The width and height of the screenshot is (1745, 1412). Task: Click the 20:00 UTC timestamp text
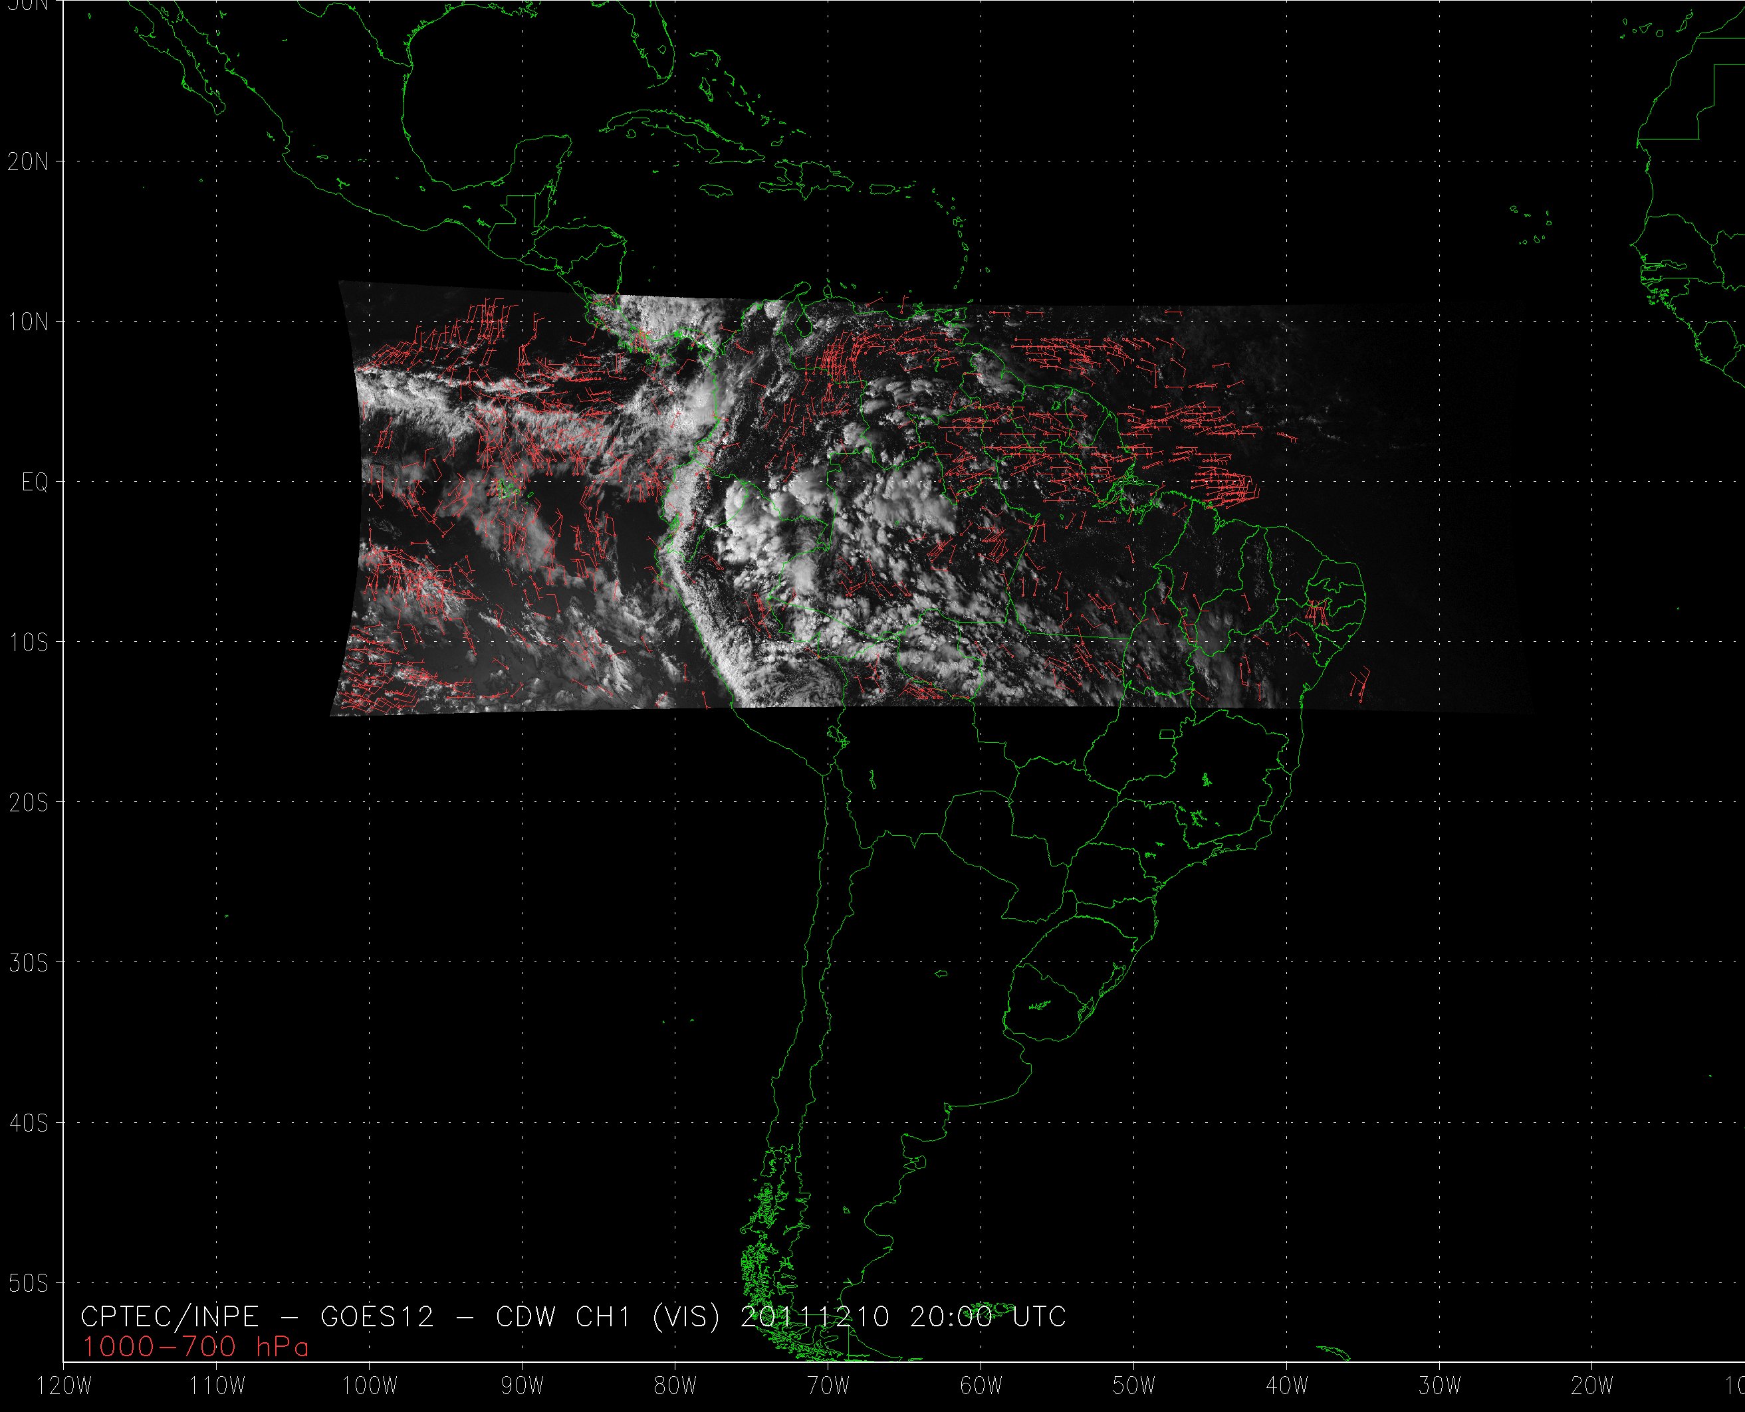[x=988, y=1317]
